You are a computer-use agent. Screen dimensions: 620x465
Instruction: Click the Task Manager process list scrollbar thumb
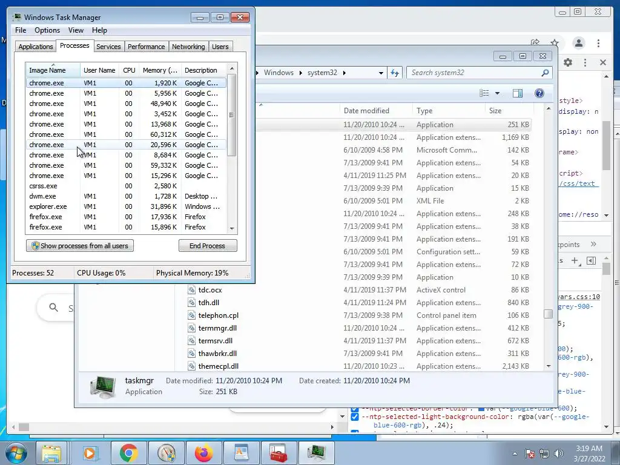[232, 115]
